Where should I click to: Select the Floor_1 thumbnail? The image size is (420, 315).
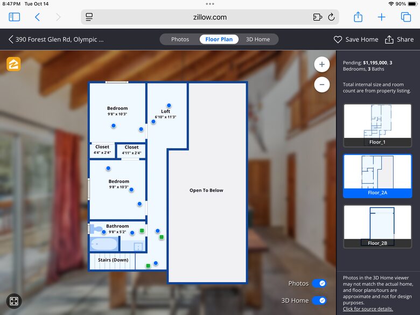[377, 125]
